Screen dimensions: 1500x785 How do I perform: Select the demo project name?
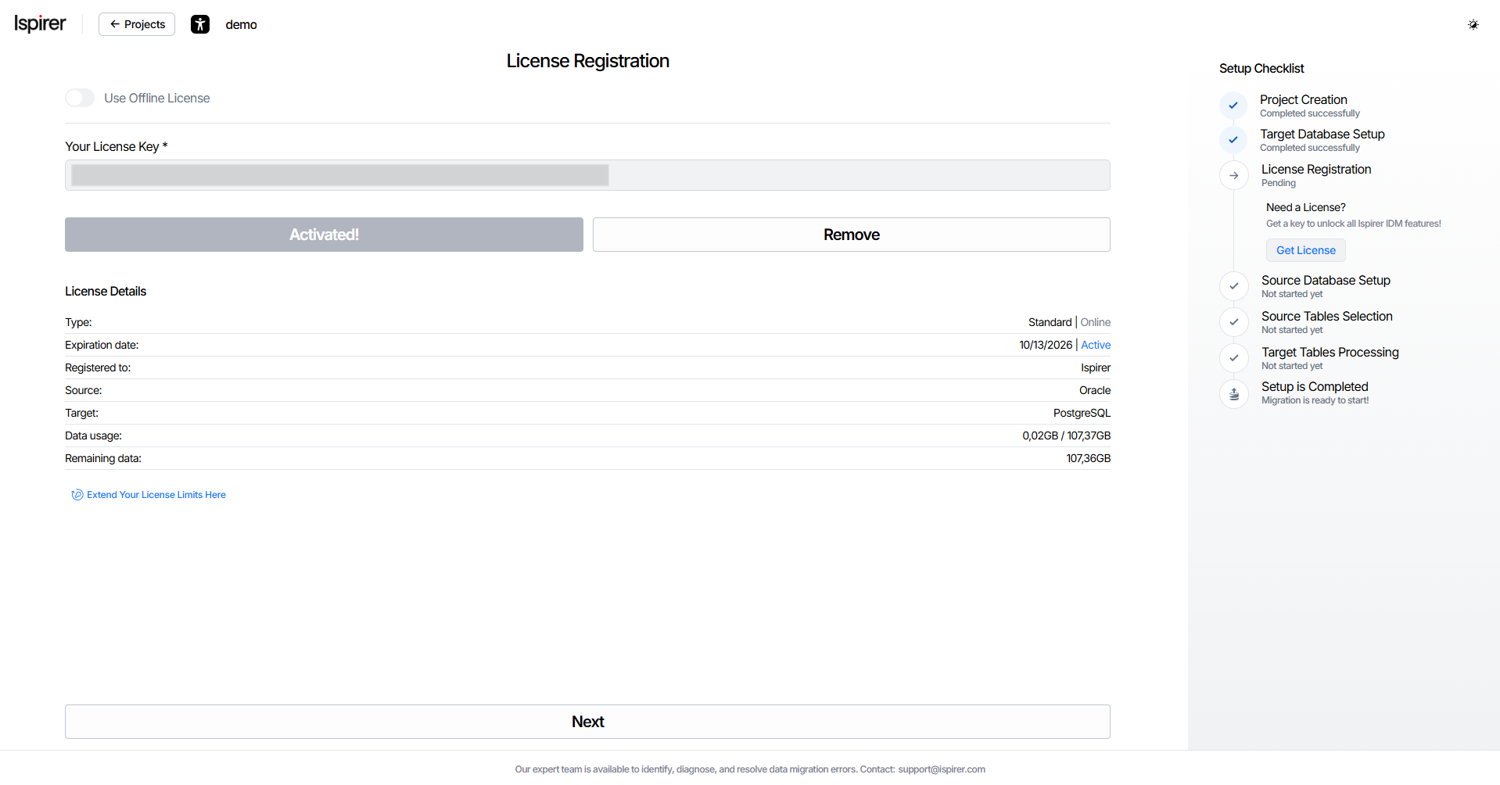pos(241,25)
